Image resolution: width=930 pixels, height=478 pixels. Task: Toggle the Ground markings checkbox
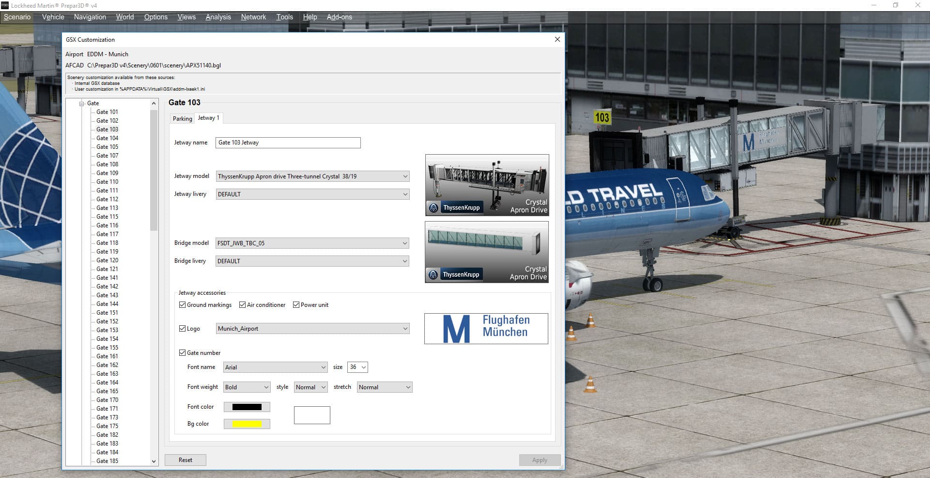pyautogui.click(x=183, y=305)
